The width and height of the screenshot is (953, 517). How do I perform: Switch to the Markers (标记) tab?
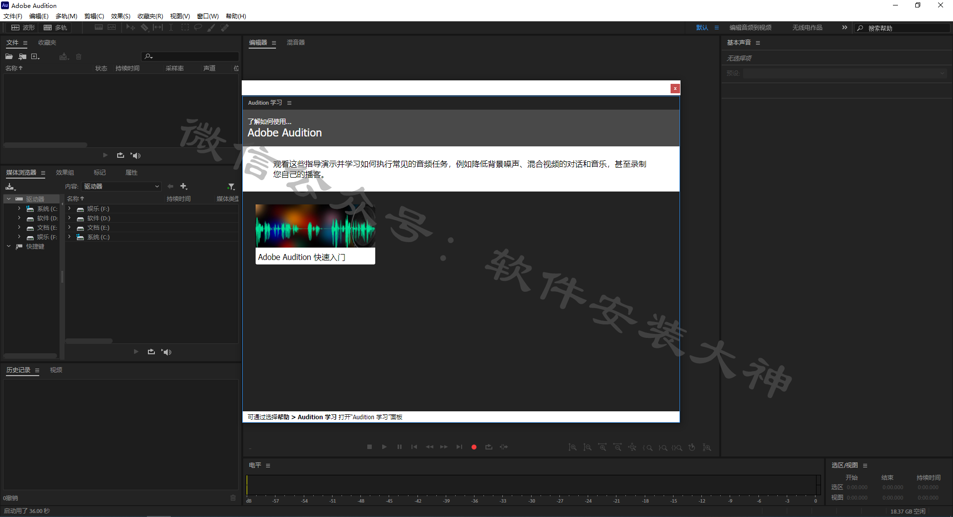pos(100,173)
